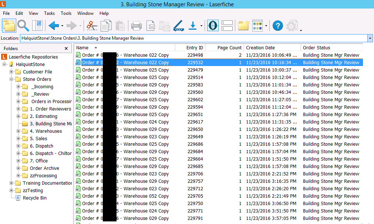Click the column view grid icon

point(257,26)
